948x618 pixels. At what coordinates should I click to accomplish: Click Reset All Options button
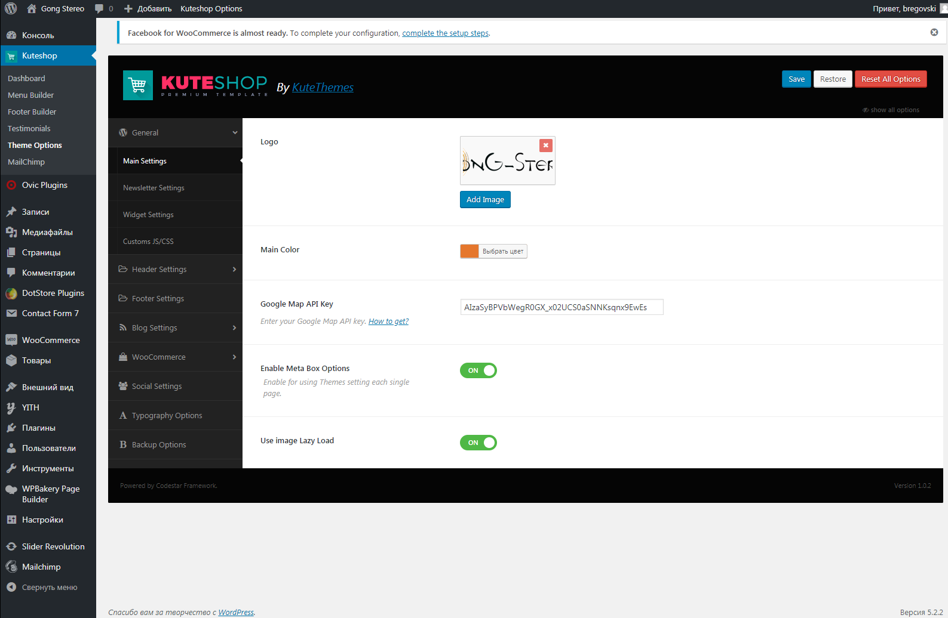[x=891, y=79]
